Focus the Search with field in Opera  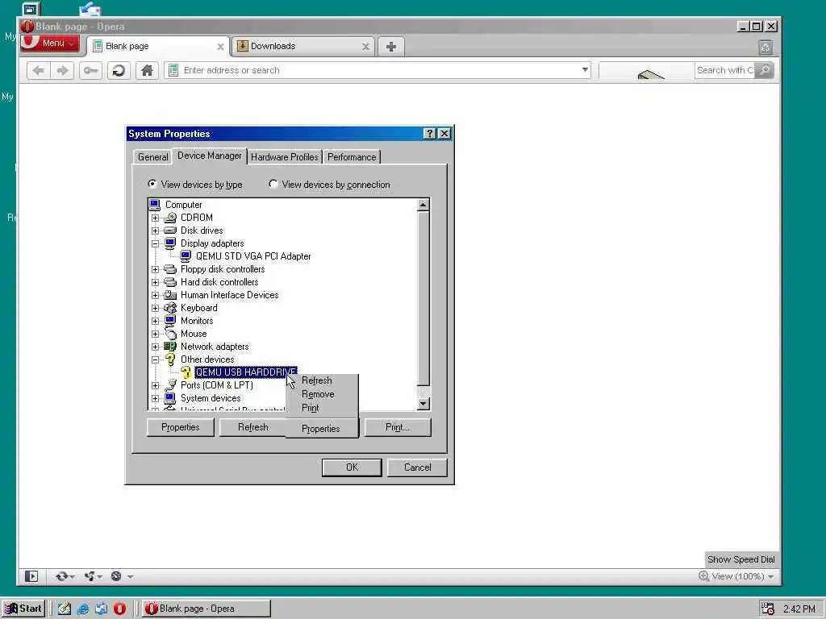pos(725,70)
